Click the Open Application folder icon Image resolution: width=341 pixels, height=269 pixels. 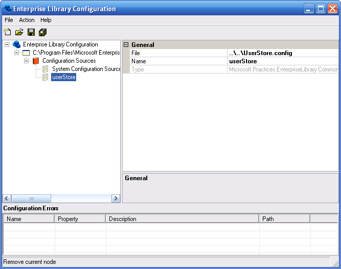19,32
